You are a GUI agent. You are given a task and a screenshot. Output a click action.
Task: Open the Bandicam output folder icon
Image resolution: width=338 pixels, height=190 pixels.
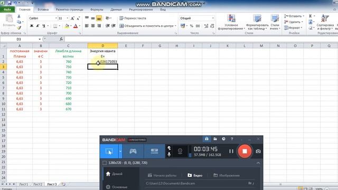[x=215, y=139]
